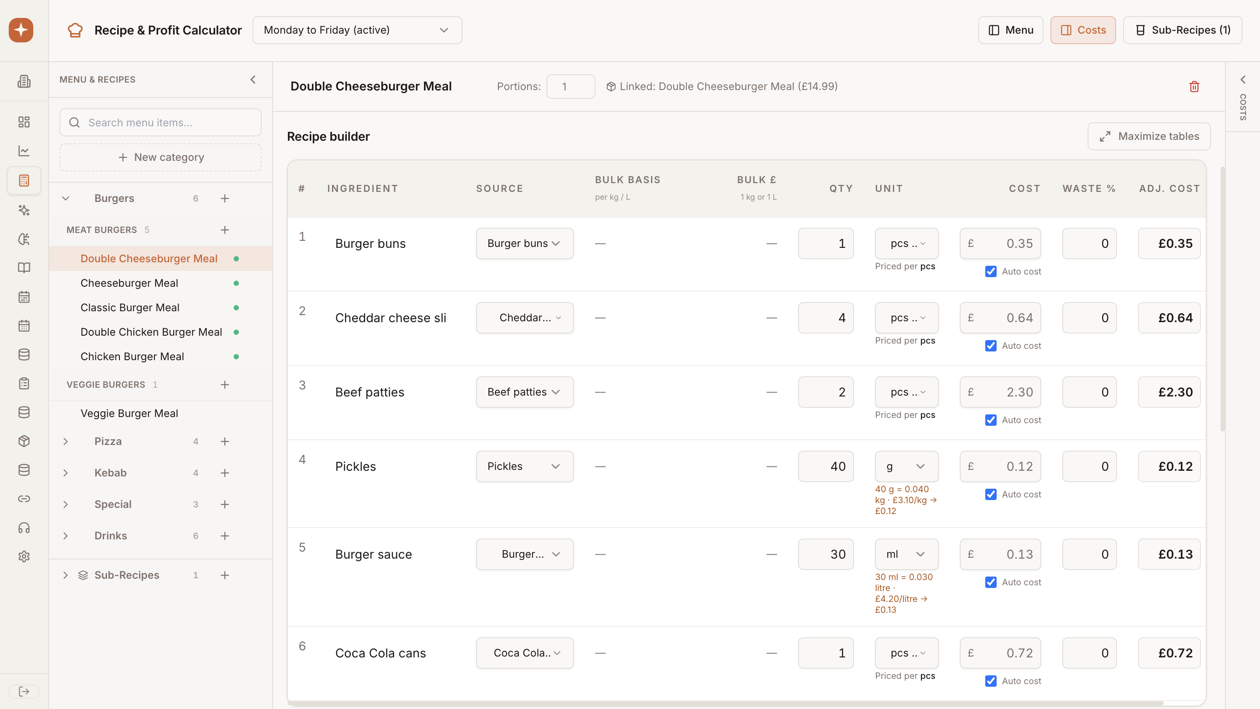Open the package box icon in sidebar
1260x709 pixels.
pos(24,441)
